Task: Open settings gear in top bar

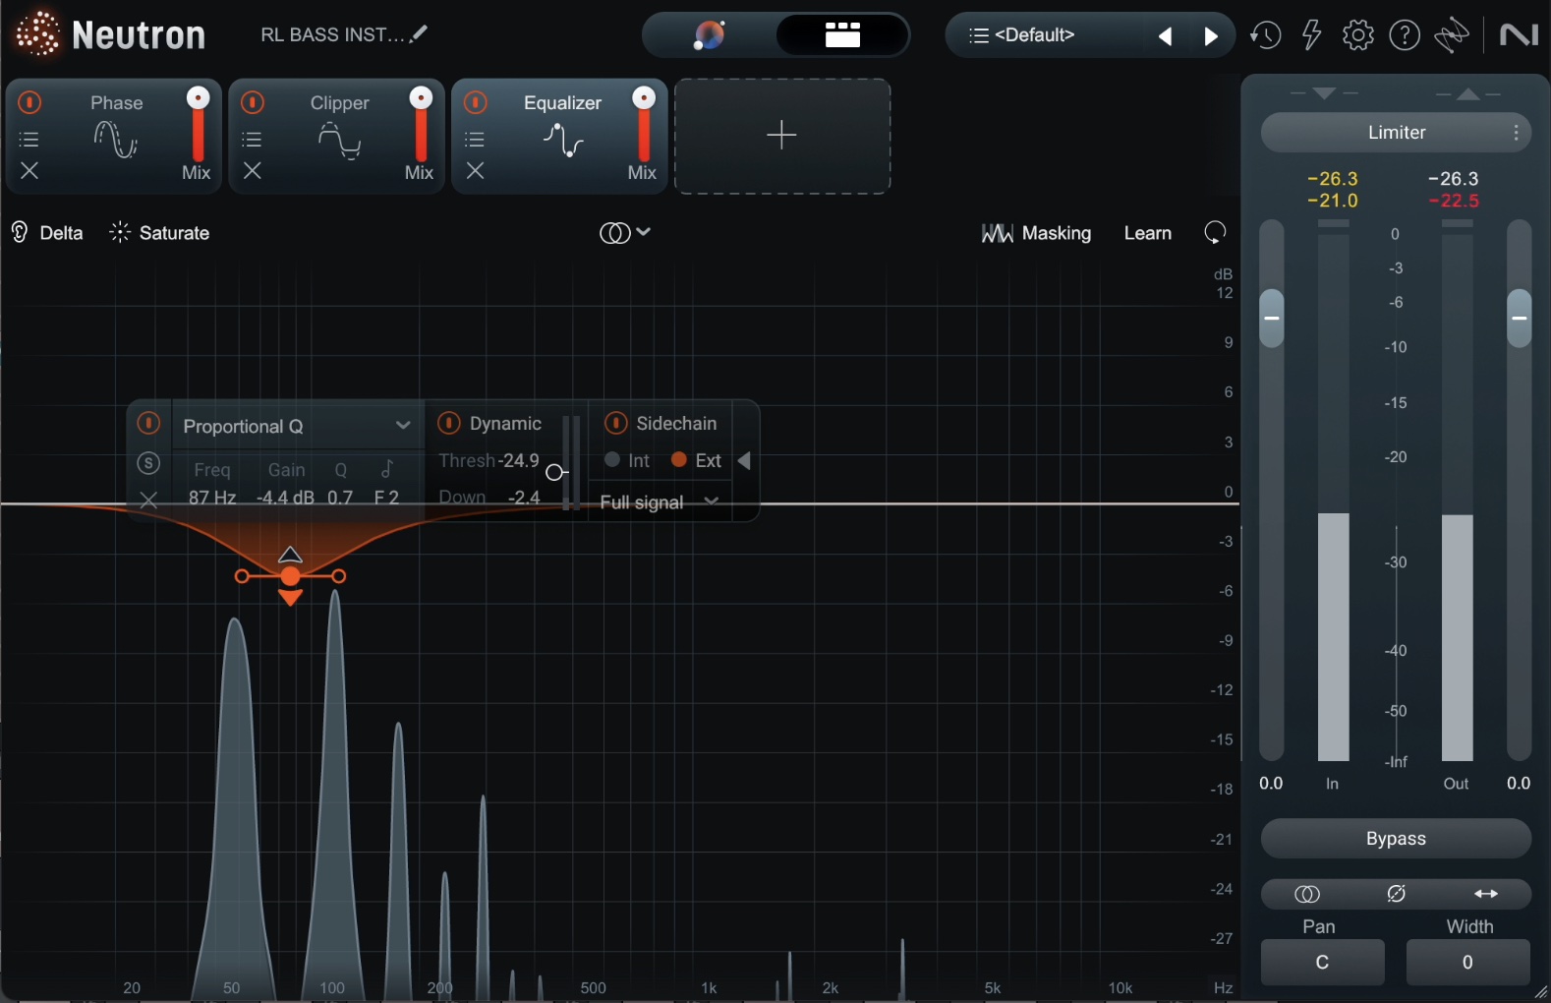Action: (1357, 35)
